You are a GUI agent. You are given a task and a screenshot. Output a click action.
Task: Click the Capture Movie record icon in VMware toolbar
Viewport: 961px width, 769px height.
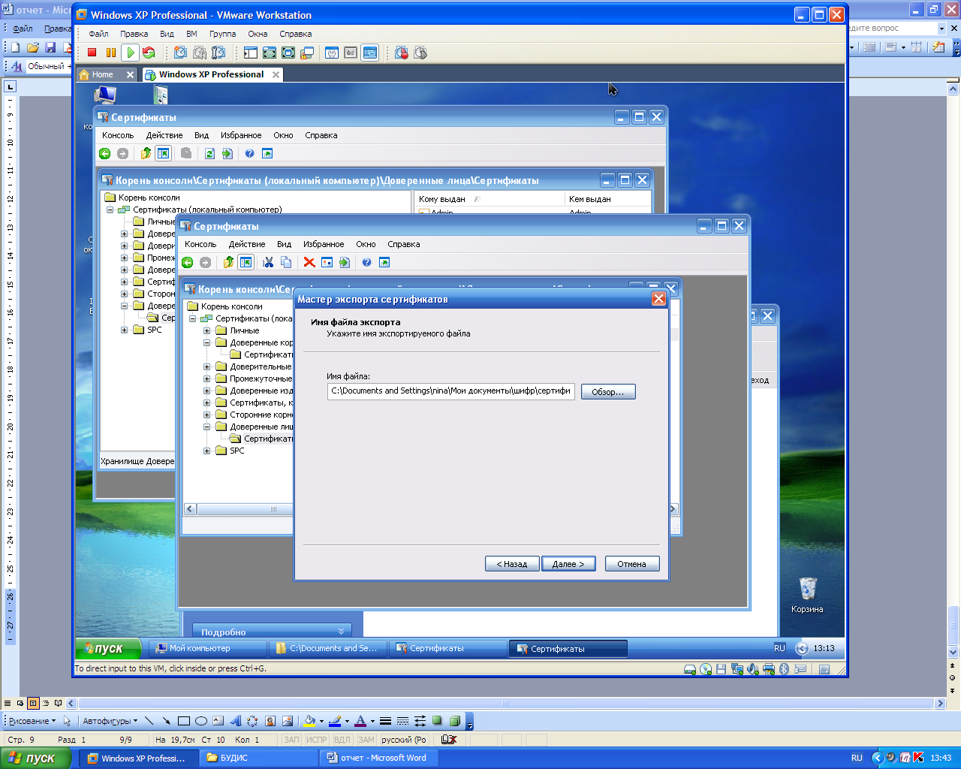click(x=402, y=53)
